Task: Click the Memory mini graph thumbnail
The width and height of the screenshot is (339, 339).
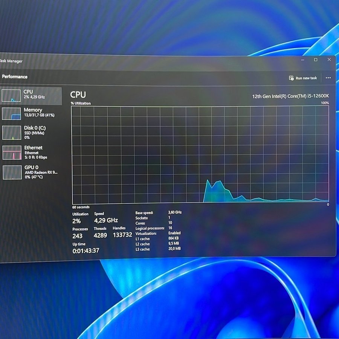Action: tap(11, 114)
